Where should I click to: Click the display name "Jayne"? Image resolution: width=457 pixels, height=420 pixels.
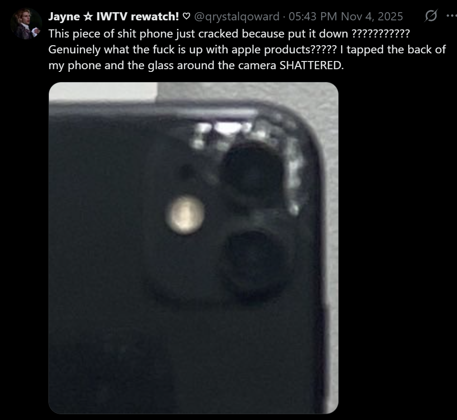pos(64,17)
